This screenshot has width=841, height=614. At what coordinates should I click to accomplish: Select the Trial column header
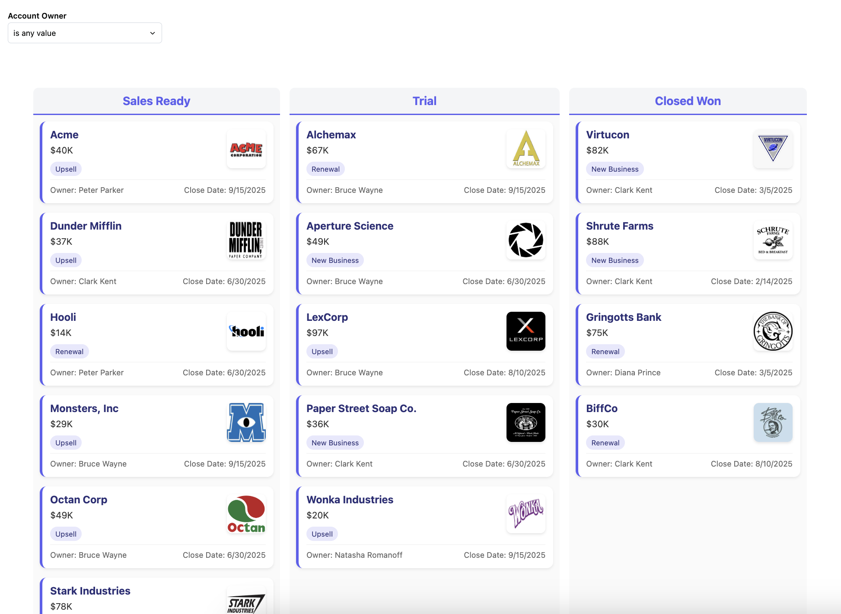[x=424, y=101]
